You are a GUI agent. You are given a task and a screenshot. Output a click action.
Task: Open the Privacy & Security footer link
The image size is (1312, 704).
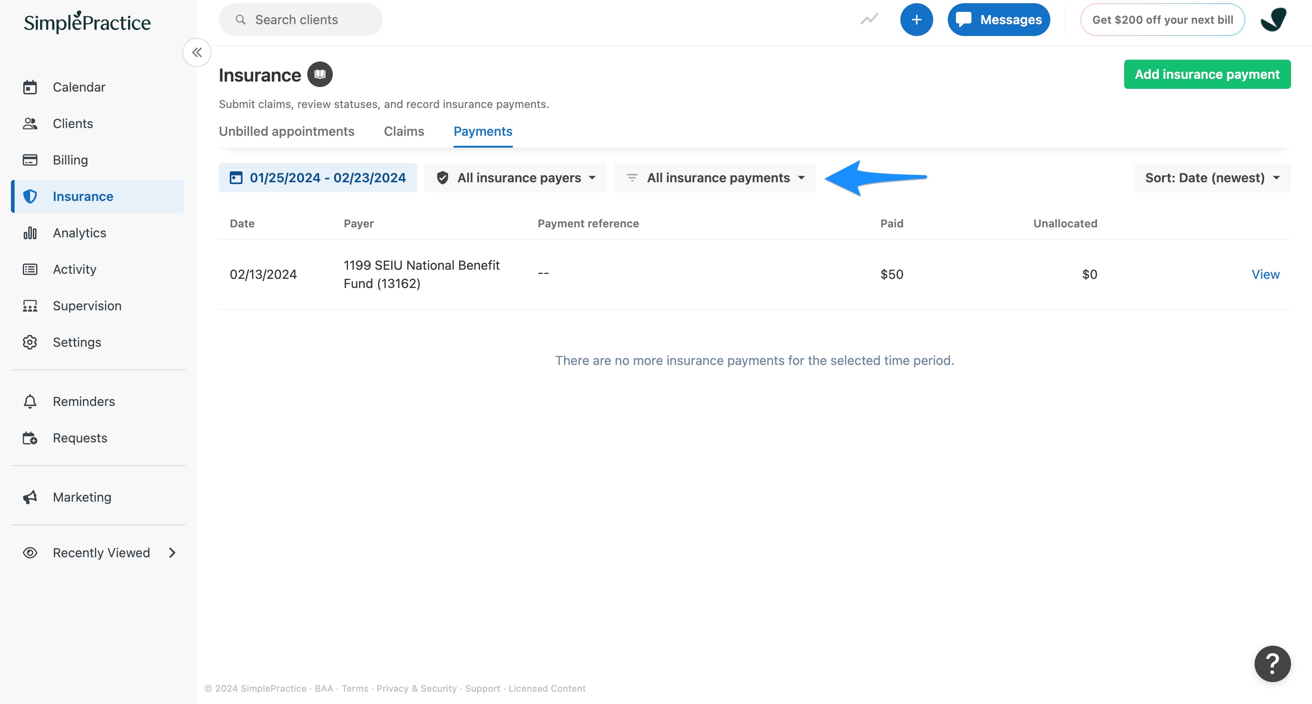pyautogui.click(x=417, y=688)
